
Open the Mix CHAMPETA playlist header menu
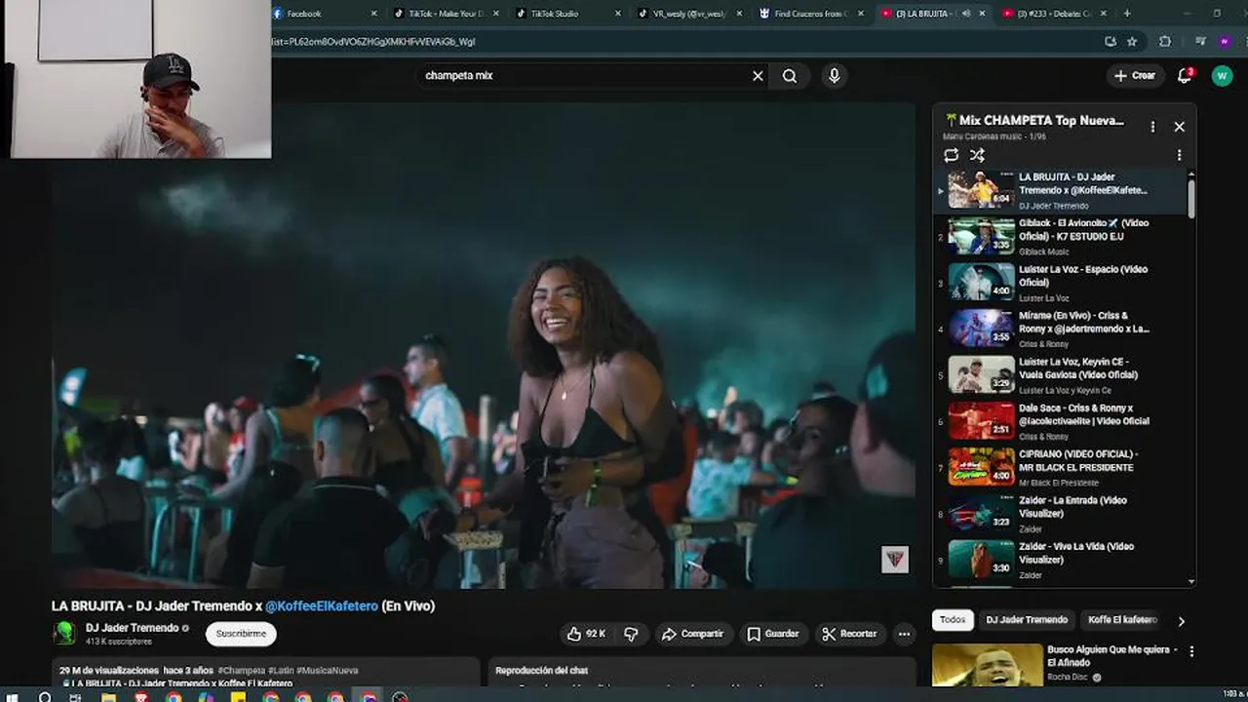pyautogui.click(x=1152, y=127)
